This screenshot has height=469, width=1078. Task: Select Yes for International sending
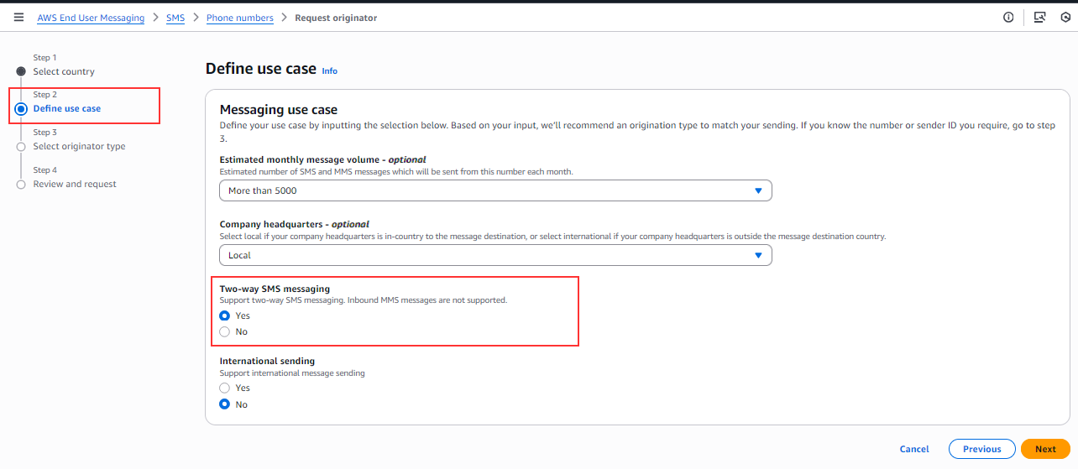tap(224, 388)
